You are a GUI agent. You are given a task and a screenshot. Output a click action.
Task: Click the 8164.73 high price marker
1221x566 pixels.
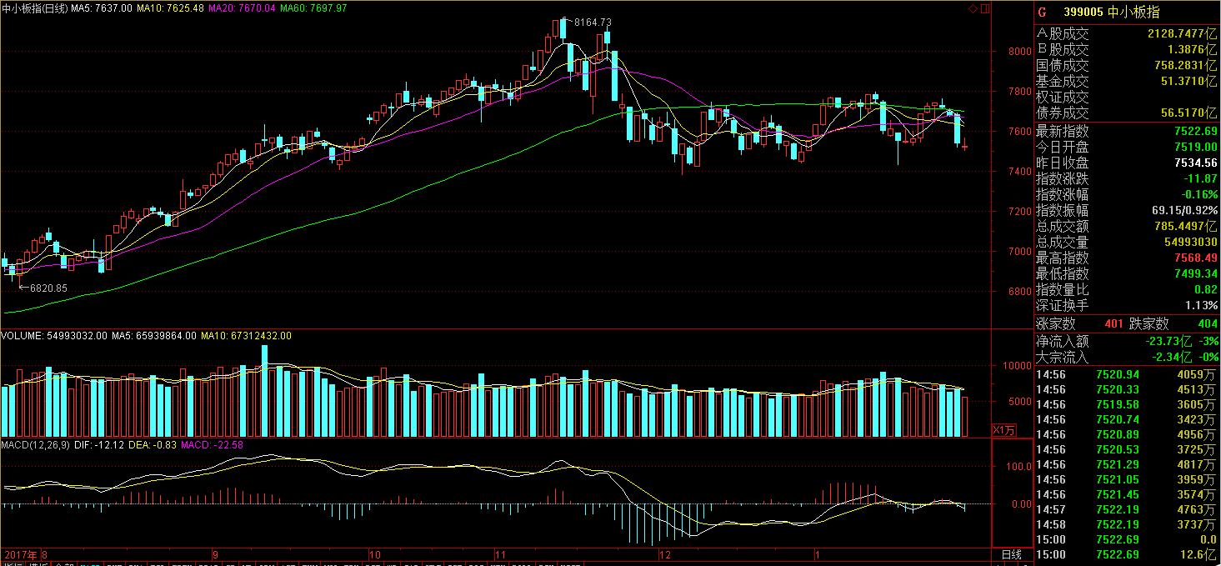coord(593,22)
